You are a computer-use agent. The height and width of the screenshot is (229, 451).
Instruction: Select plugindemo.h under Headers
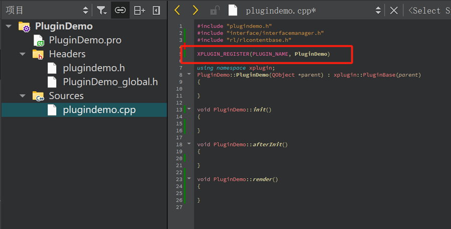coord(93,68)
